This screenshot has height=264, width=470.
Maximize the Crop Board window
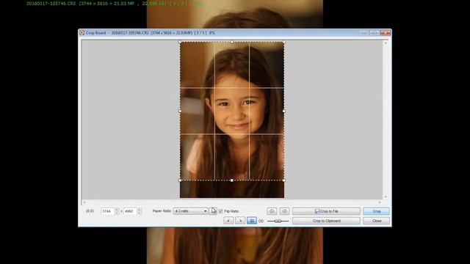point(375,32)
